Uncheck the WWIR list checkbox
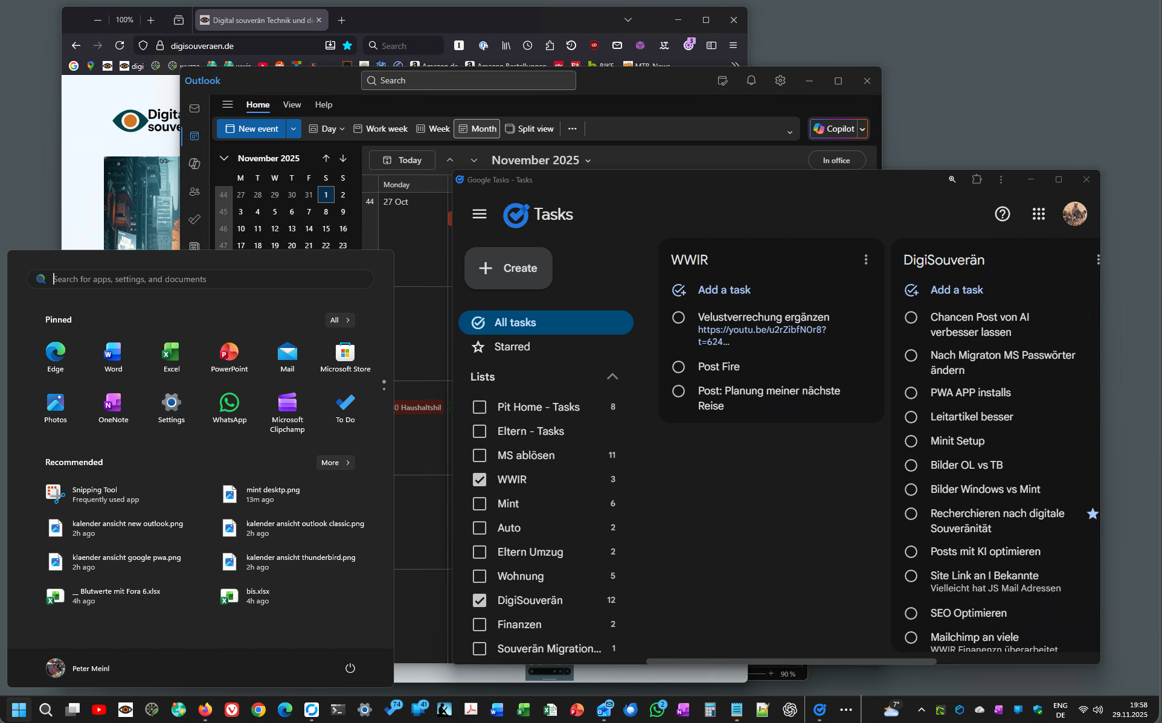Viewport: 1162px width, 723px height. point(479,480)
